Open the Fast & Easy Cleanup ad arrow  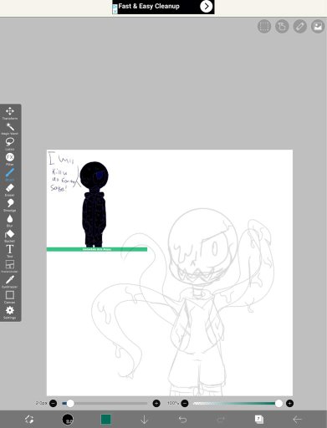click(207, 7)
